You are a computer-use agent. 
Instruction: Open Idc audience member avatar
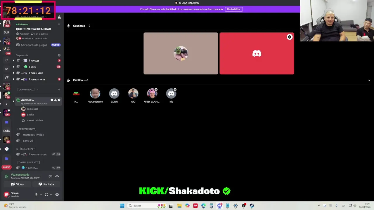click(x=171, y=93)
